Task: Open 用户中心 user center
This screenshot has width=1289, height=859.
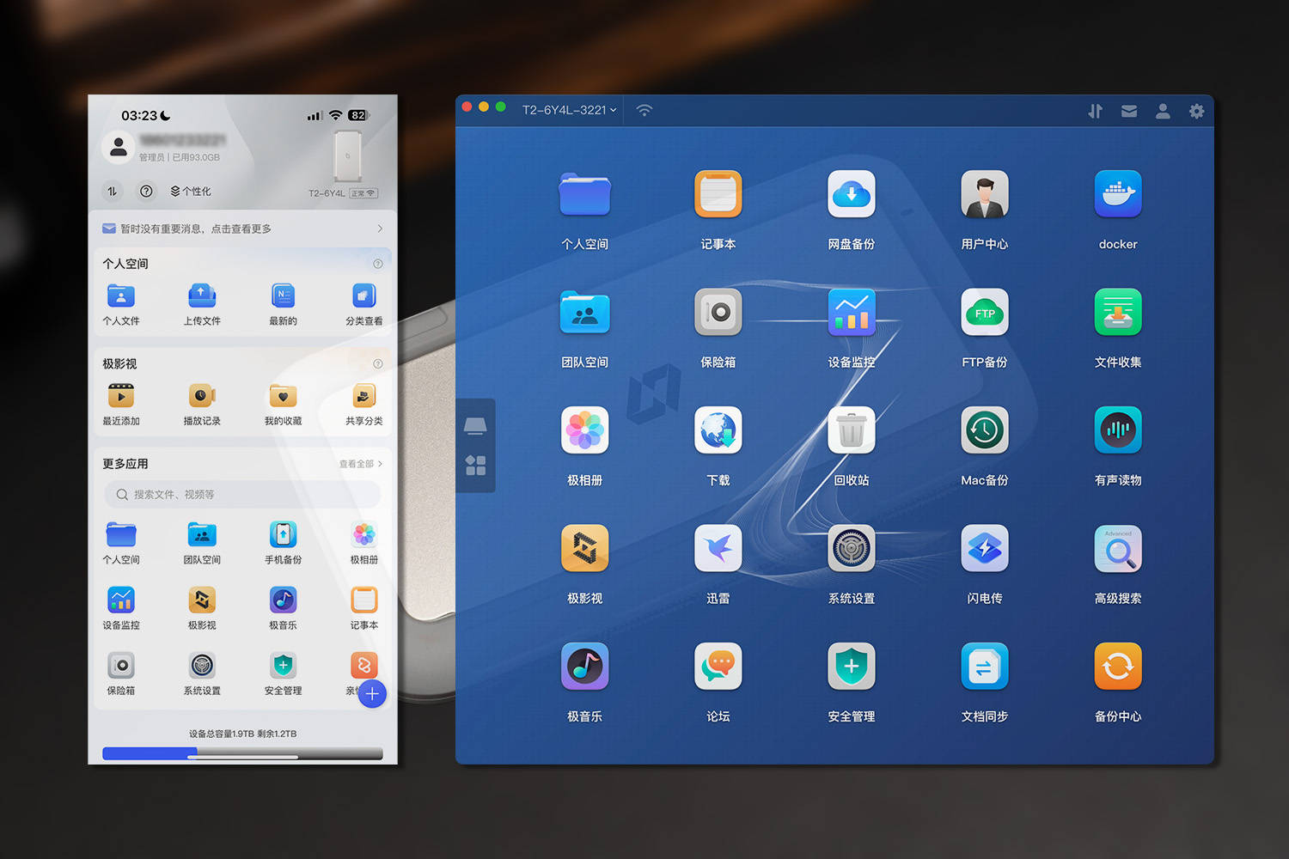Action: pos(984,194)
